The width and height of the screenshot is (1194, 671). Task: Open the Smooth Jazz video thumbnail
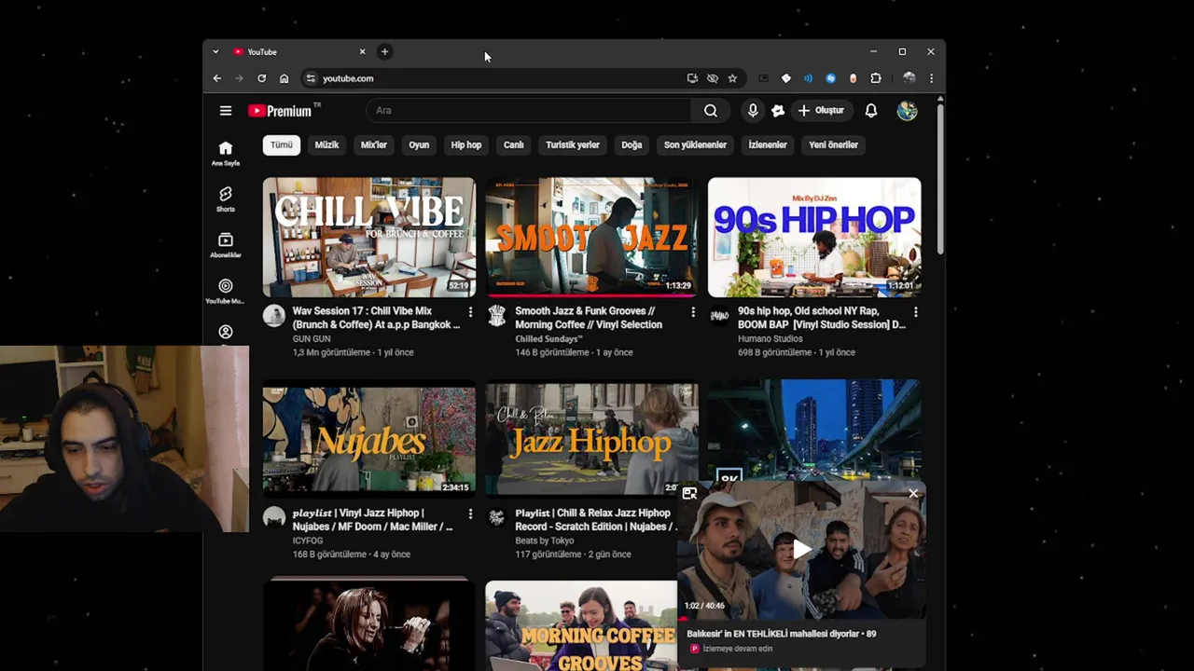591,237
